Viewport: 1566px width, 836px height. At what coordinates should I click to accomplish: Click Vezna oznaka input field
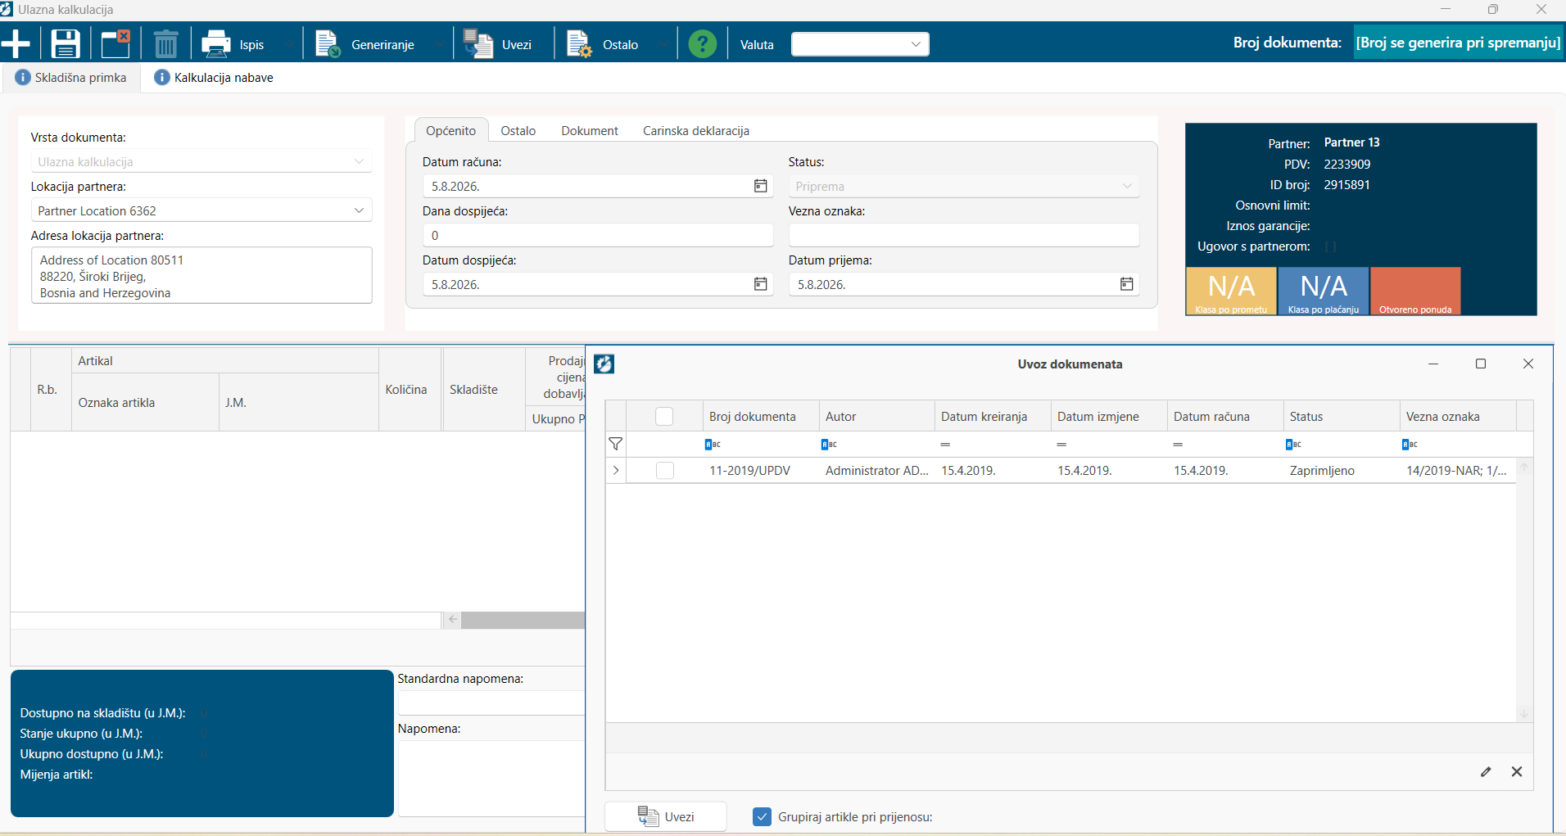(964, 235)
